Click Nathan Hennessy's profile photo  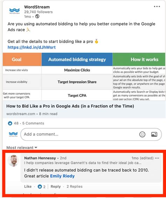pyautogui.click(x=13, y=161)
